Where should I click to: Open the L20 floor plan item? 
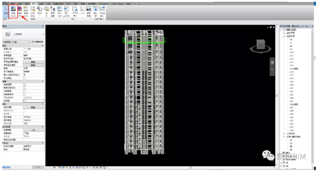[x=292, y=85]
